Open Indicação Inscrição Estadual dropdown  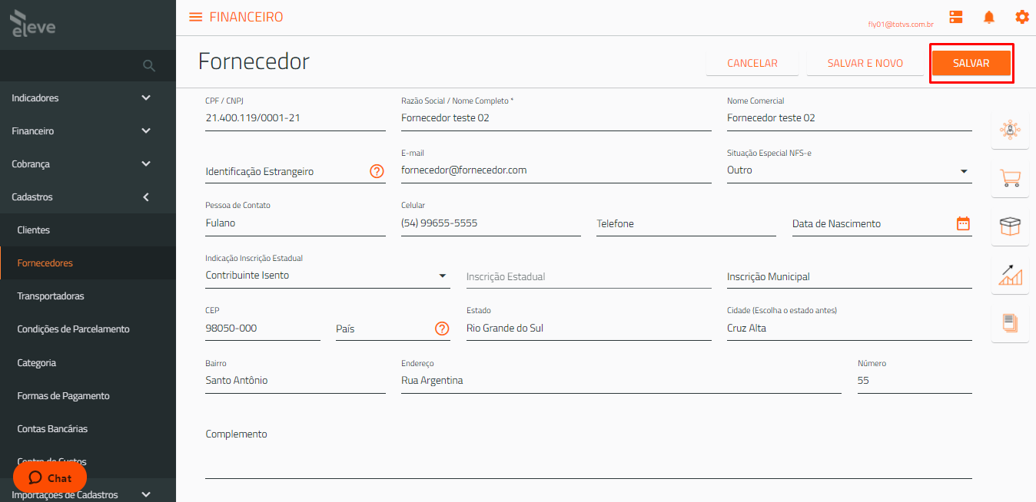click(x=327, y=276)
